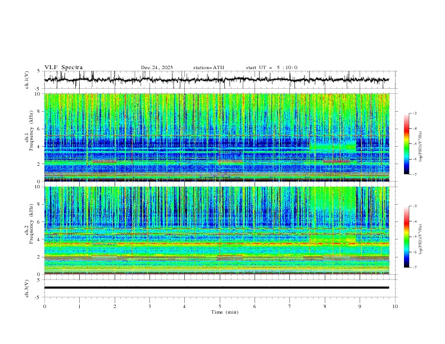Click the 'ch.3(V)' axis label
Image resolution: width=445 pixels, height=344 pixels.
(x=27, y=288)
